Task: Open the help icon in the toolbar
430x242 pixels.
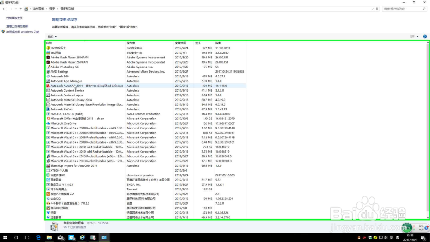Action: click(424, 37)
